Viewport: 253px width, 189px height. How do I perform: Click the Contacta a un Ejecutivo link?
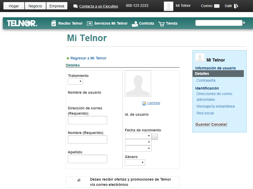point(99,6)
